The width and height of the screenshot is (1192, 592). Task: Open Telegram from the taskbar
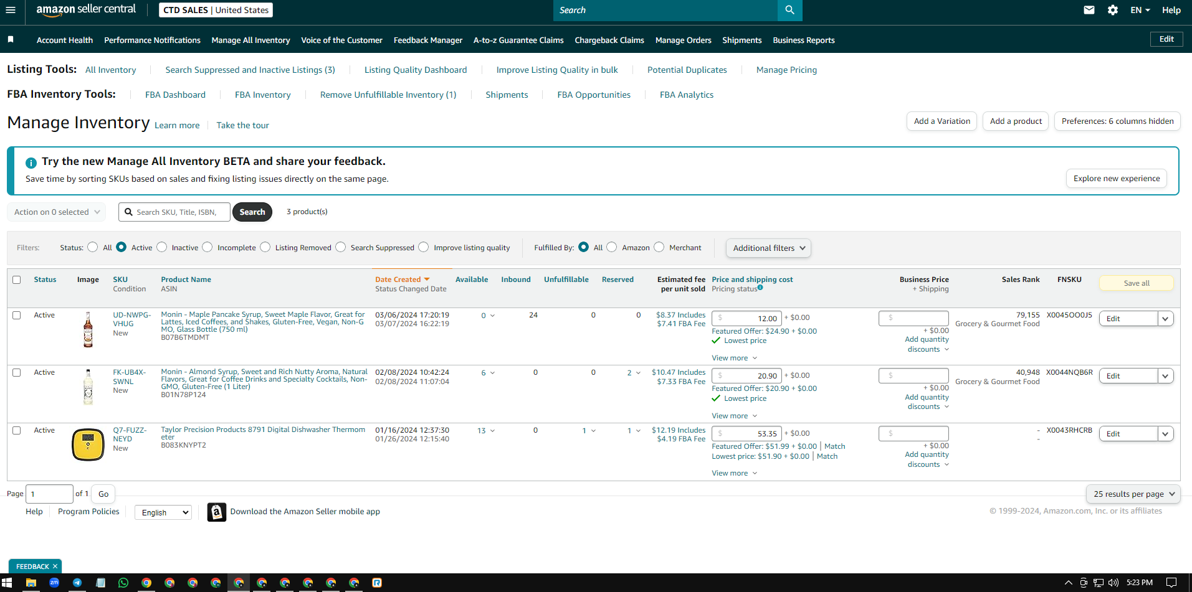77,583
